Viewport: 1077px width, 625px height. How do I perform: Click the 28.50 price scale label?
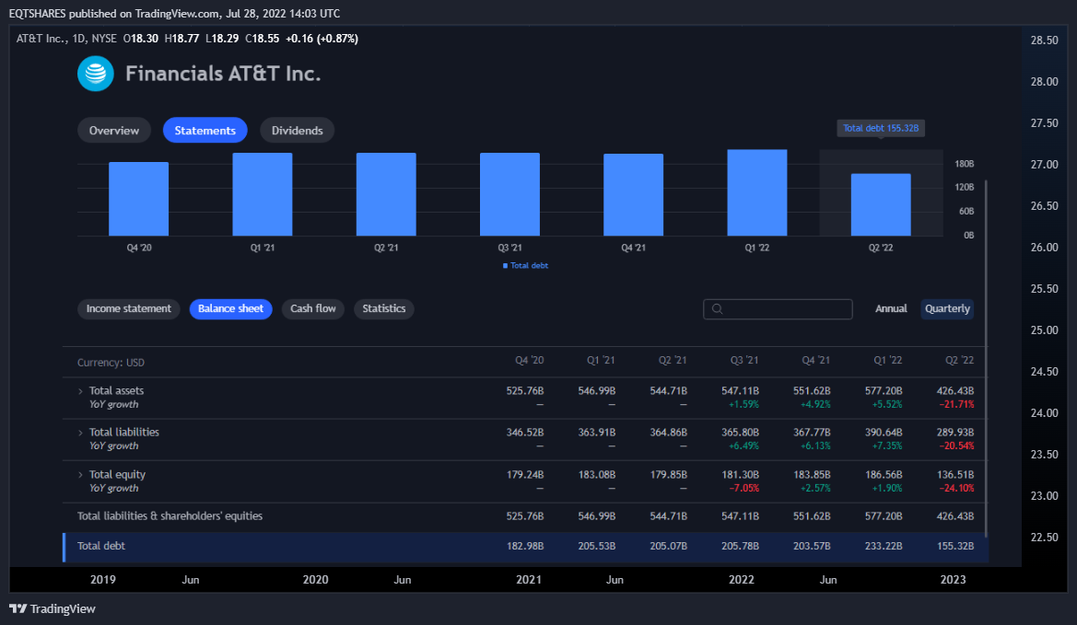1044,41
